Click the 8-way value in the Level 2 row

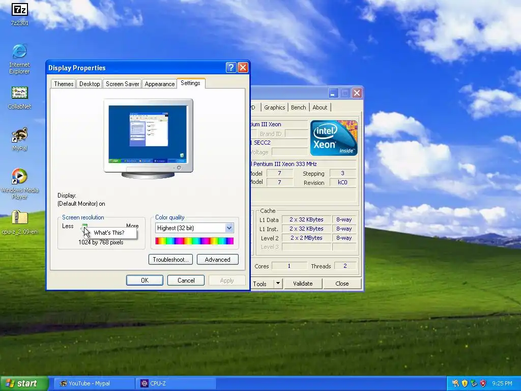tap(344, 238)
